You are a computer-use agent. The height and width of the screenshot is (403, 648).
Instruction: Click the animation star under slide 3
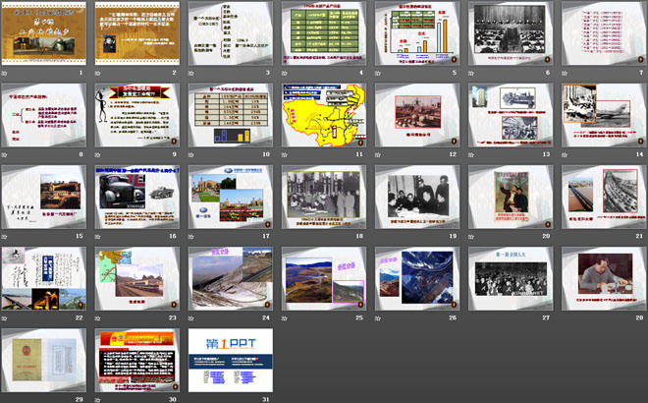(190, 74)
